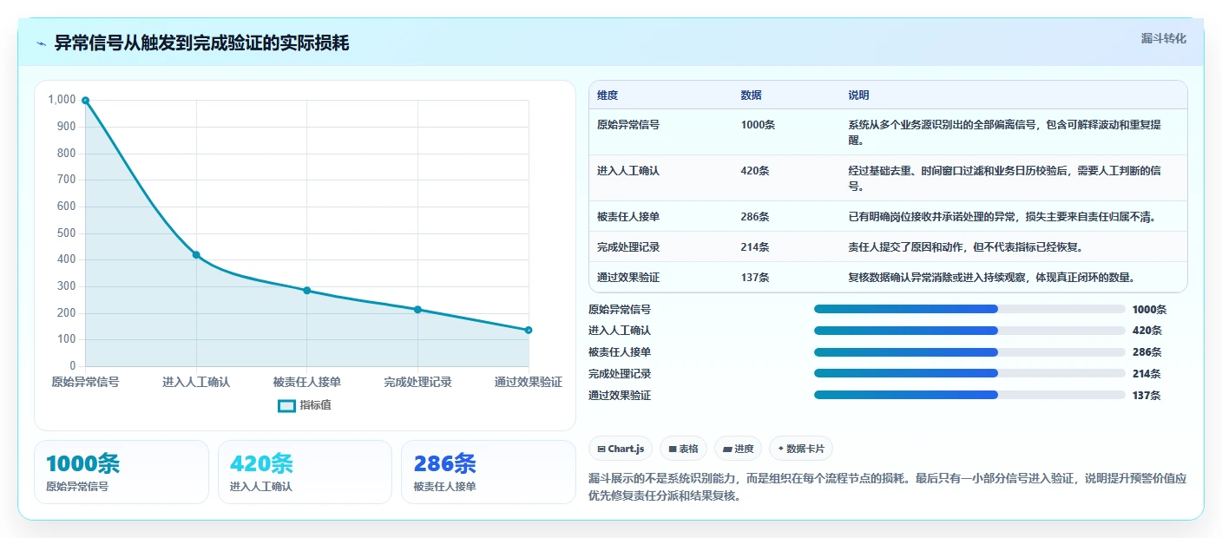The image size is (1222, 538).
Task: Click the 214条 value next to progress bar
Action: pyautogui.click(x=1146, y=374)
